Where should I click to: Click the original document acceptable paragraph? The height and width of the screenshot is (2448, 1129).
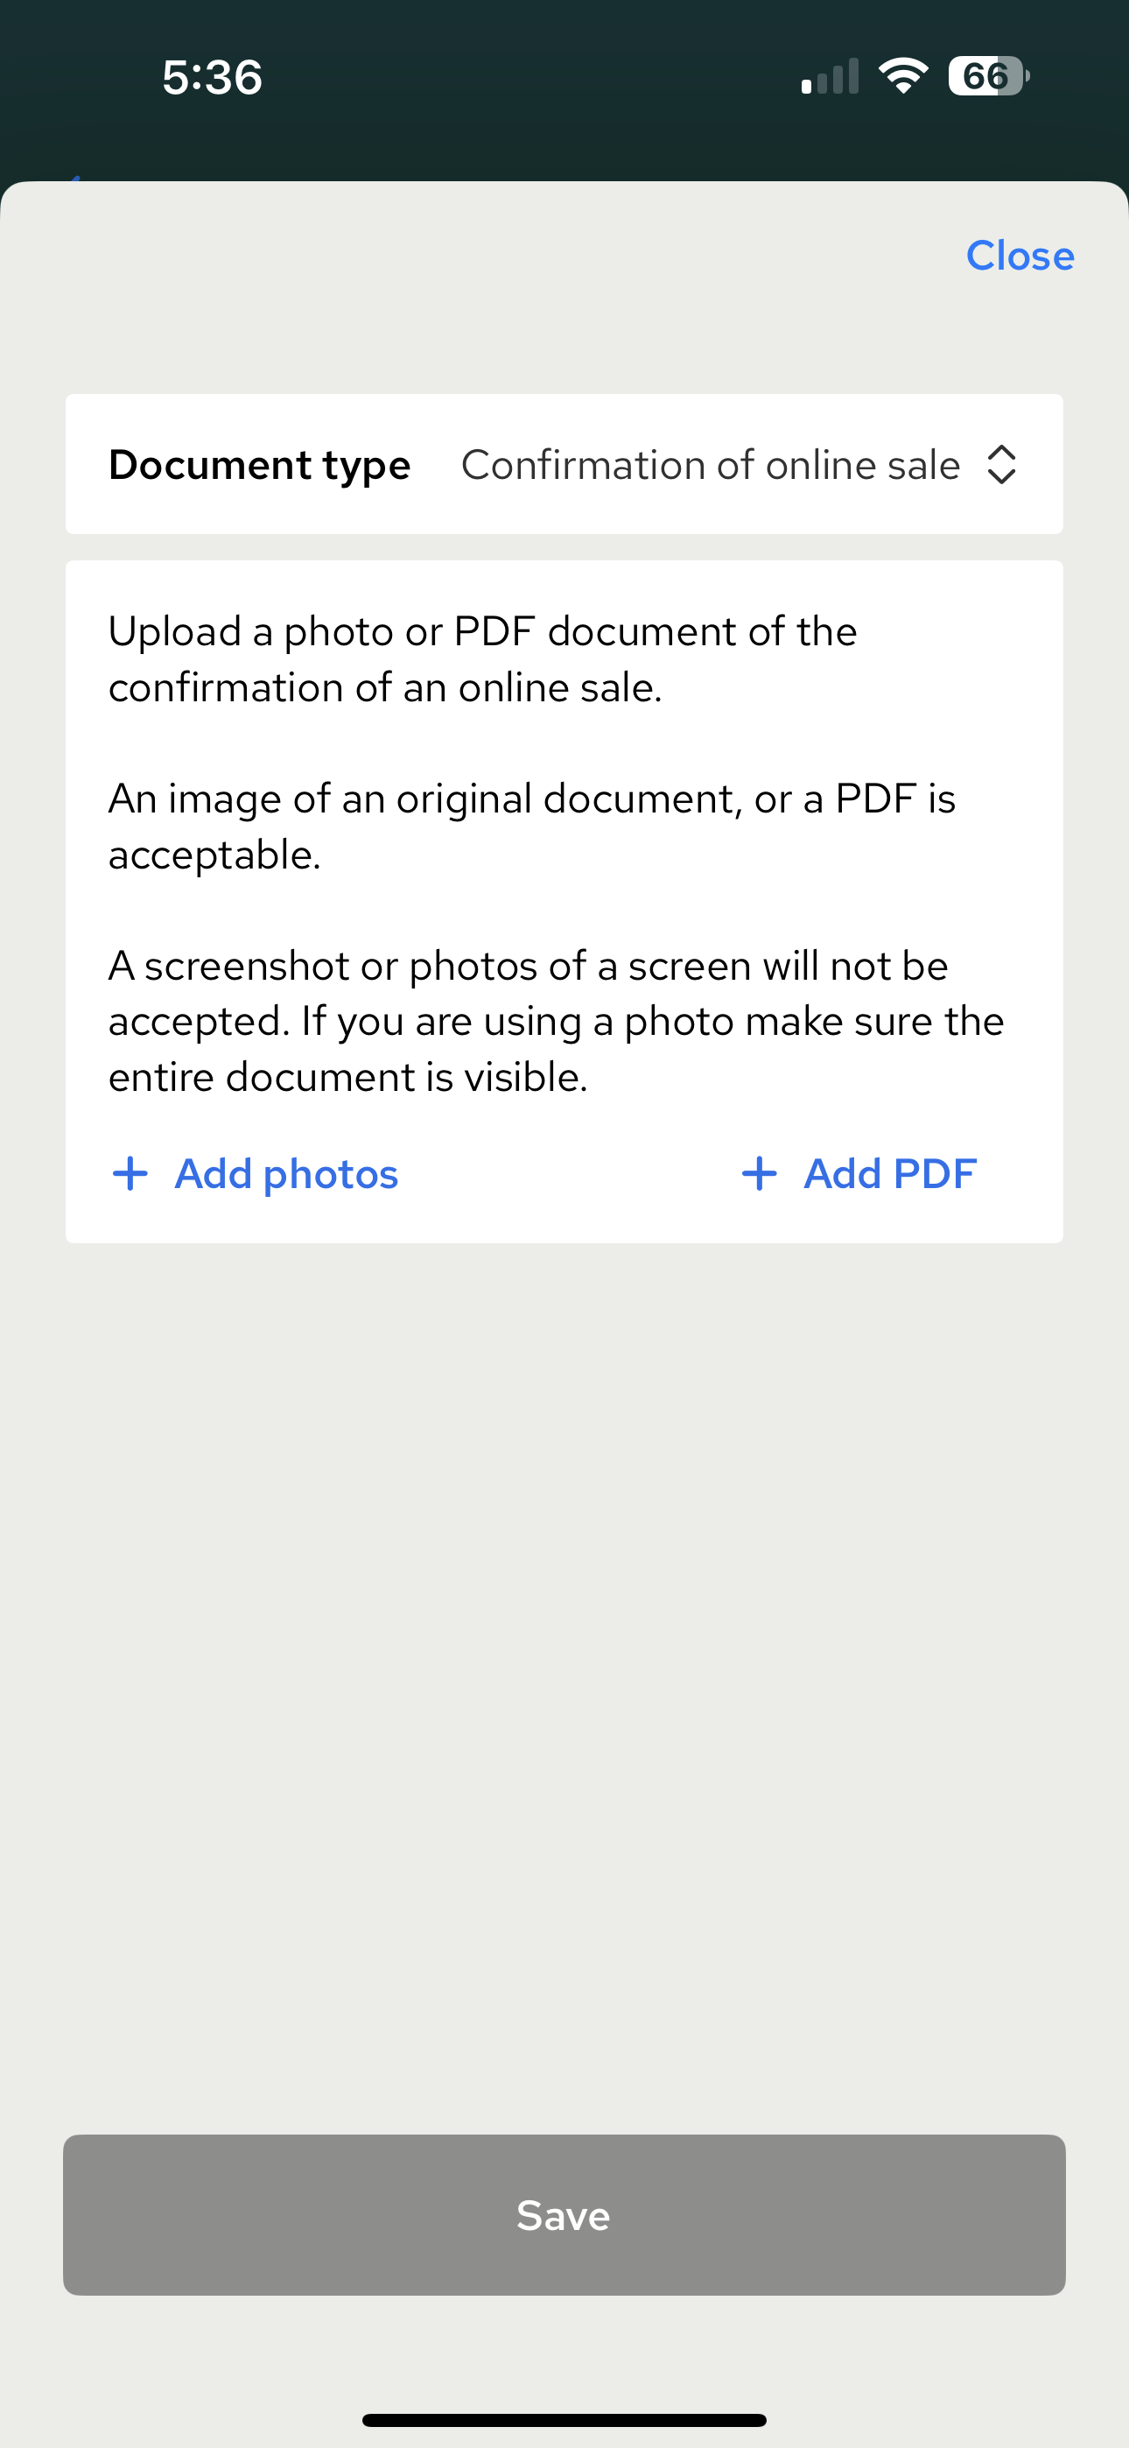click(531, 826)
